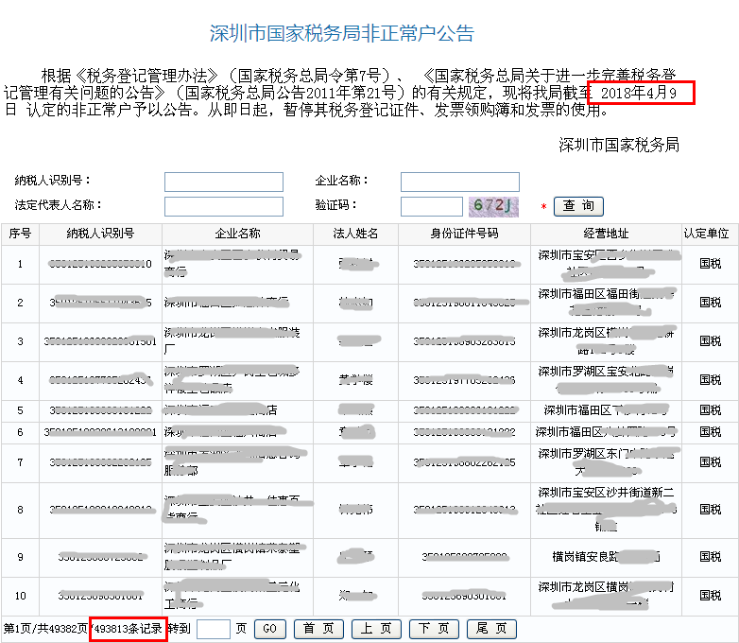739x643 pixels.
Task: Click the 纳税人识别号 input field
Action: 224,182
